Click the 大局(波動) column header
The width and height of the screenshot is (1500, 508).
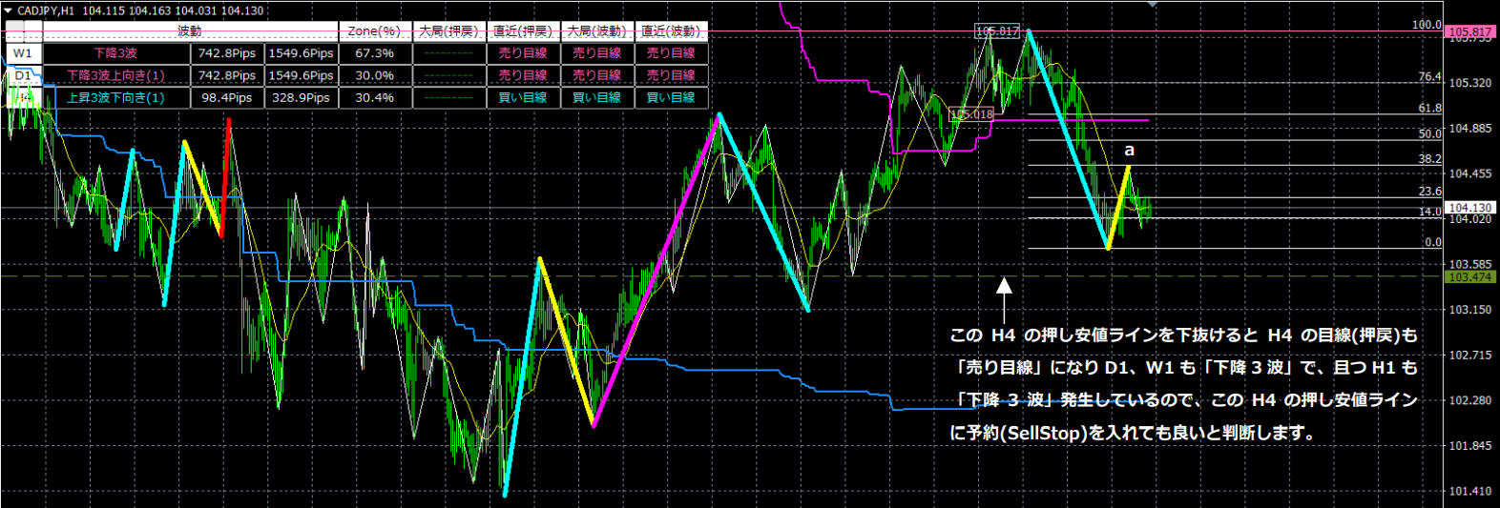597,31
